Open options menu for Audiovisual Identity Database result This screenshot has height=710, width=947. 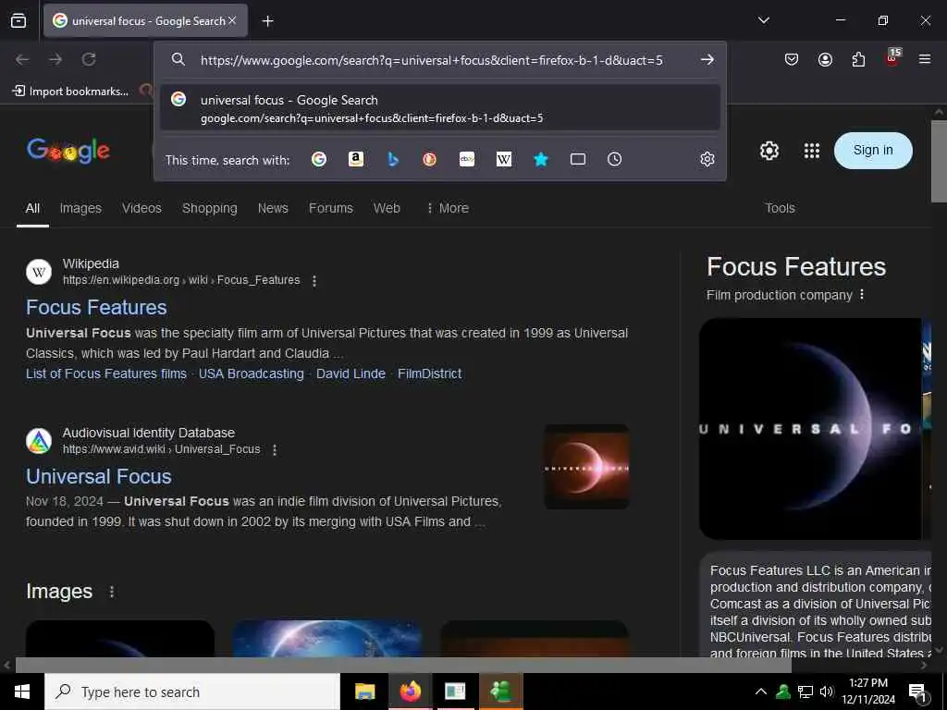tap(275, 450)
